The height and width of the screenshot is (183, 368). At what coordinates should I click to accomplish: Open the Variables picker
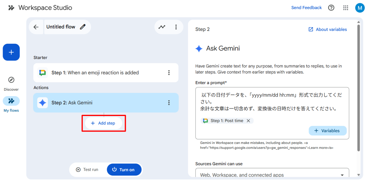pos(328,131)
